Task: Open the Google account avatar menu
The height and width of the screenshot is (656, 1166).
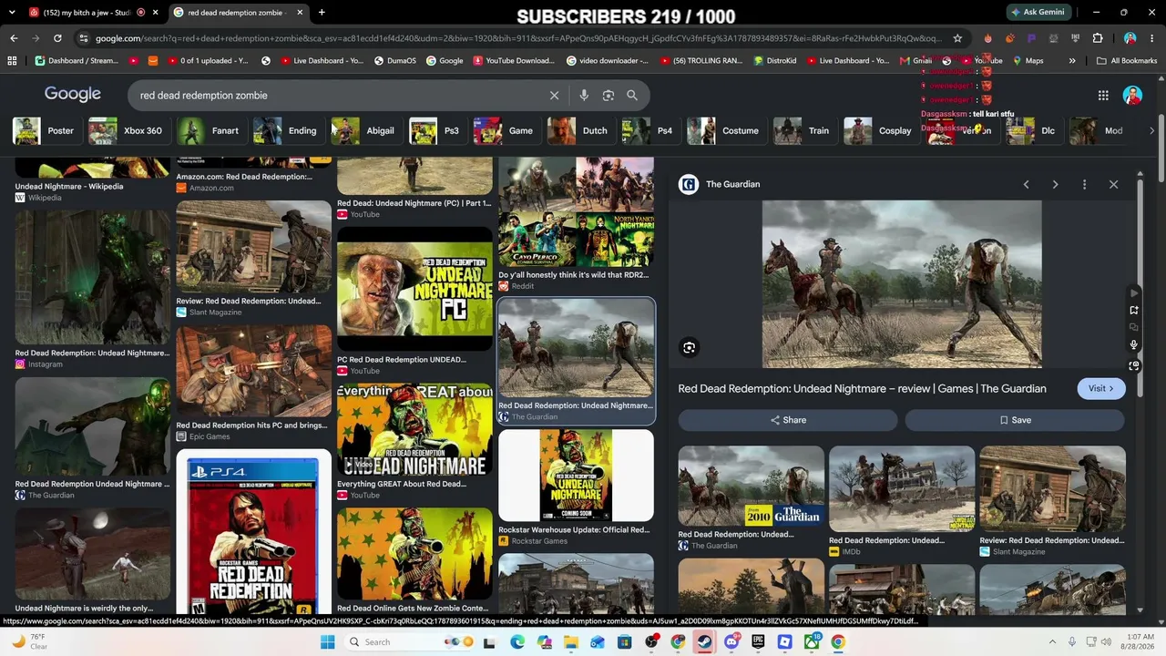Action: (x=1132, y=95)
